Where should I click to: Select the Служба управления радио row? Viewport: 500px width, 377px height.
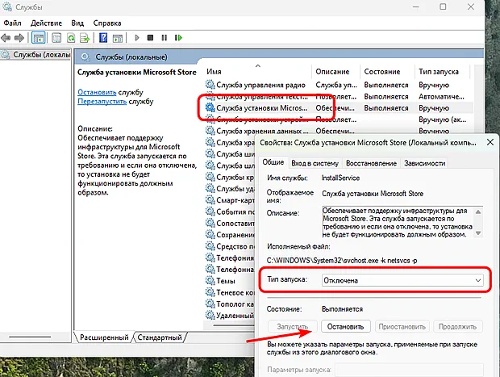pos(338,85)
